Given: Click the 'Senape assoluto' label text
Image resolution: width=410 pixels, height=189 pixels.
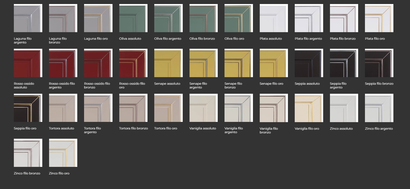Looking at the screenshot, I should 167,84.
